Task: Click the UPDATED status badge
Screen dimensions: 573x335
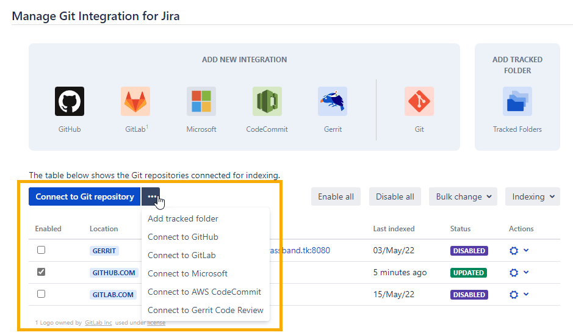Action: click(x=469, y=273)
